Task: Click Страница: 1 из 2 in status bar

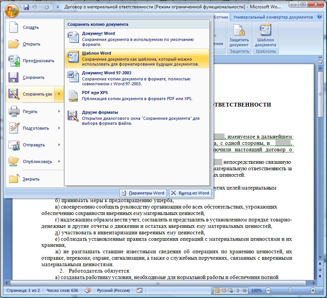Action: pyautogui.click(x=23, y=290)
